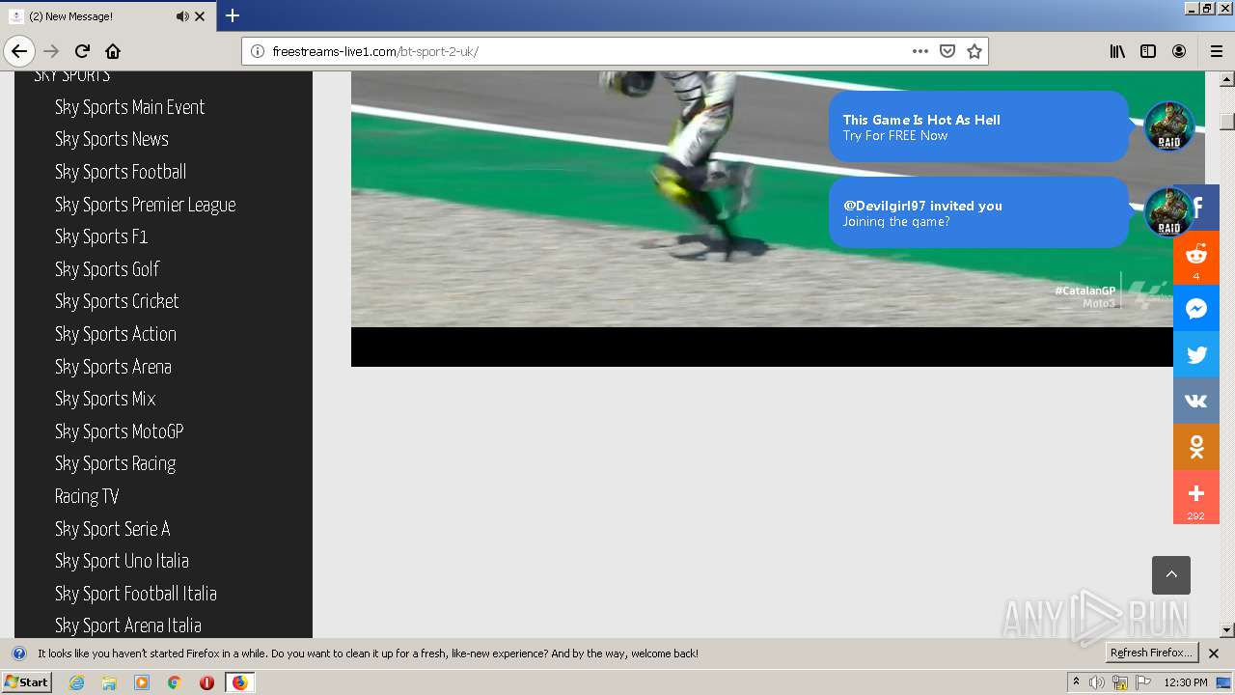The height and width of the screenshot is (695, 1235).
Task: Open Sky Sports Premier League channel
Action: pyautogui.click(x=146, y=205)
